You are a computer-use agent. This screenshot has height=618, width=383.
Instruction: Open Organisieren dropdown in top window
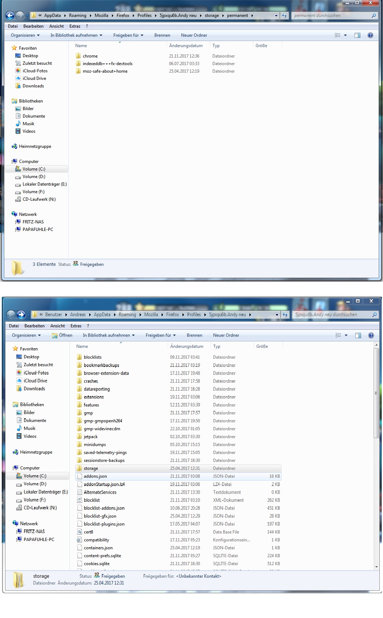[25, 35]
